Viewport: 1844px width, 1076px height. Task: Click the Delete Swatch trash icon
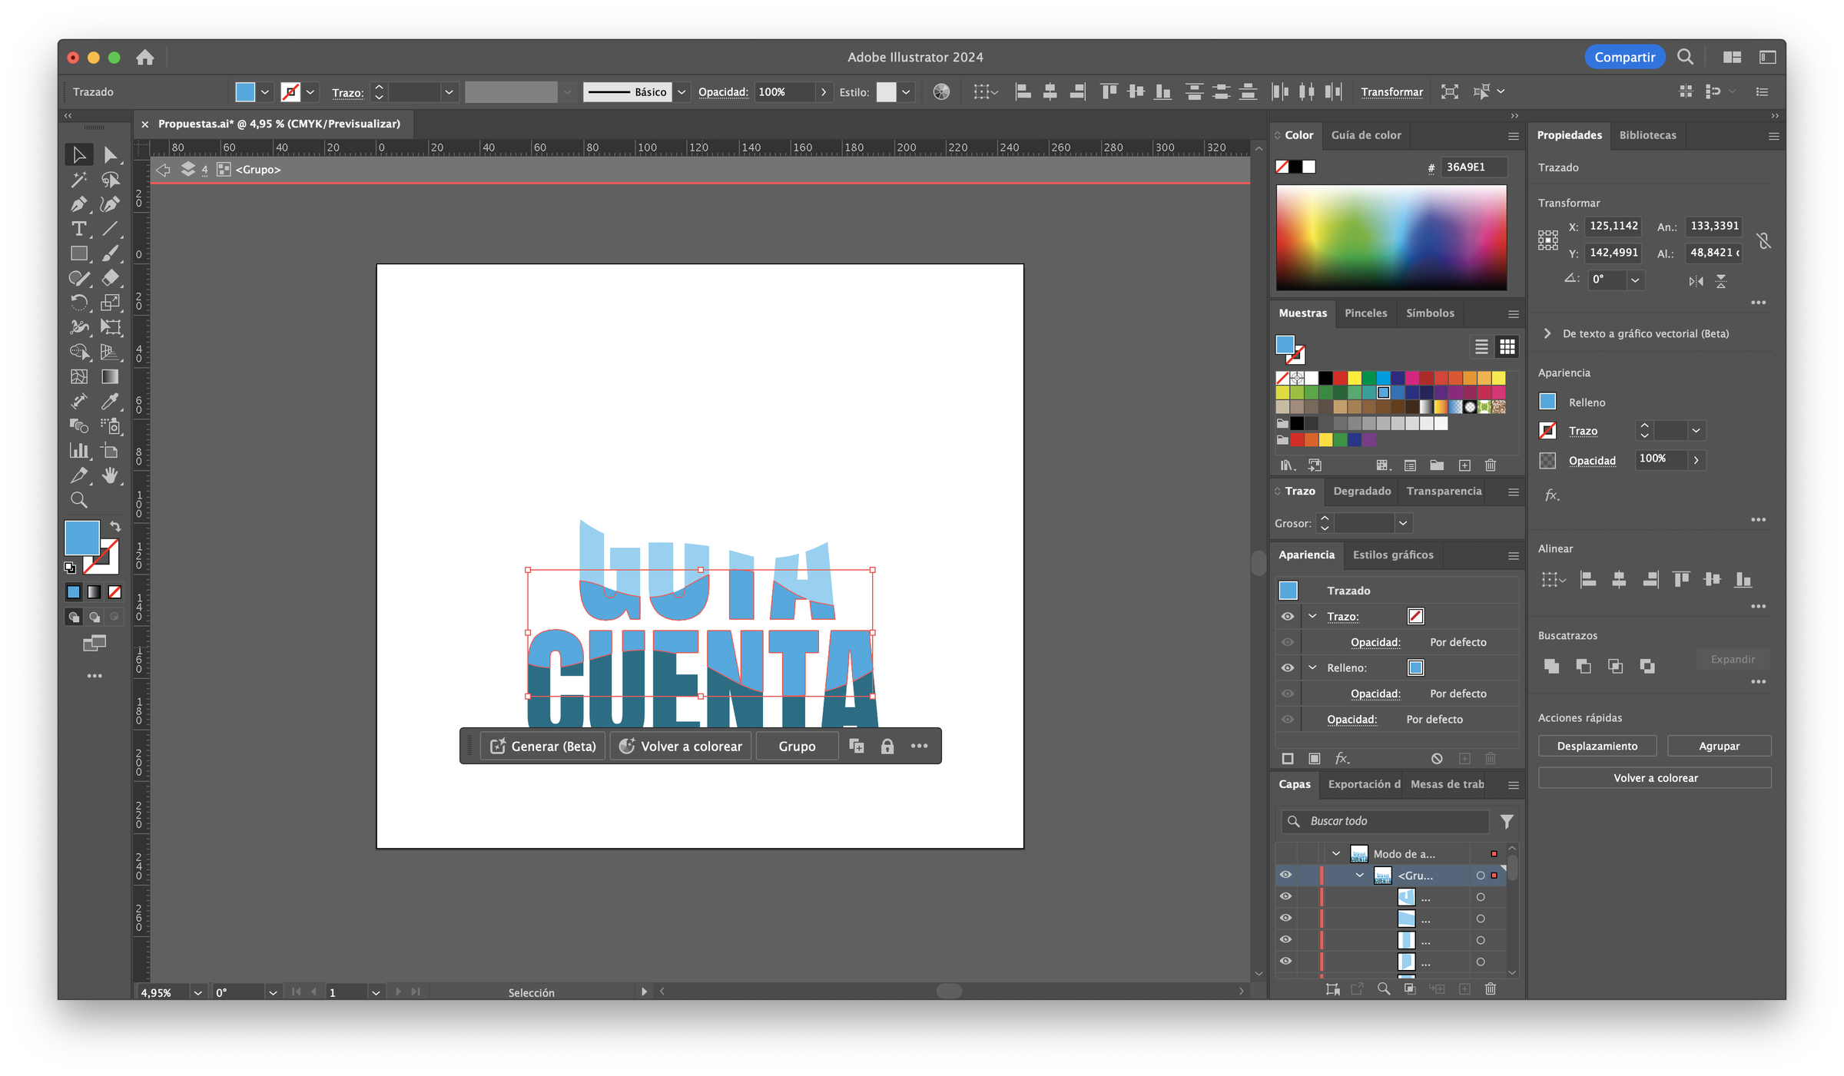[1491, 465]
